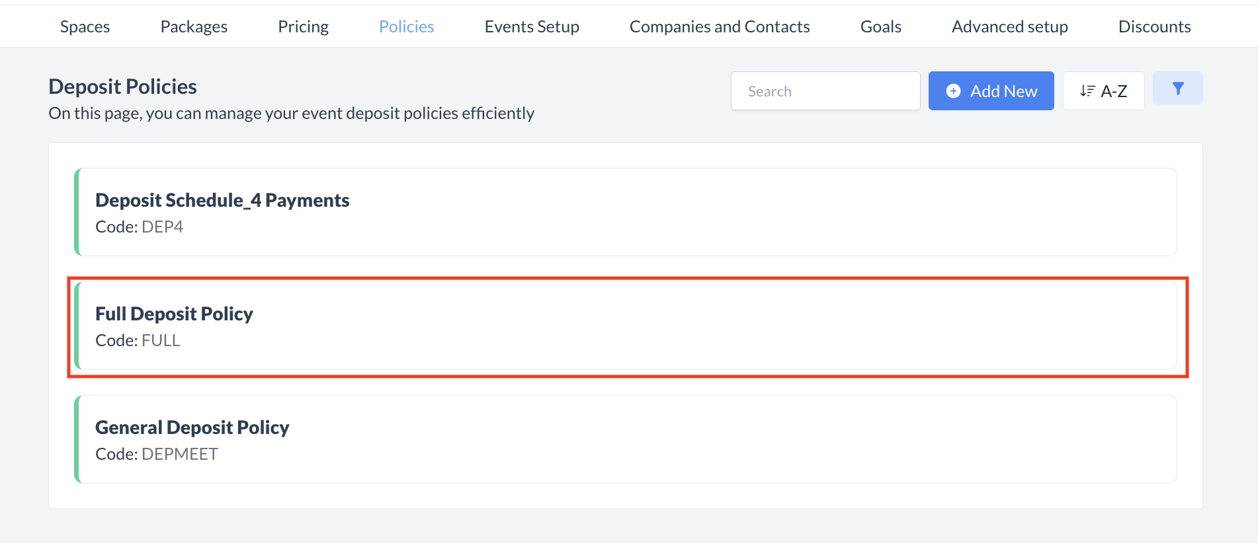Click the plus icon on Add New button
Image resolution: width=1258 pixels, height=543 pixels.
[953, 90]
